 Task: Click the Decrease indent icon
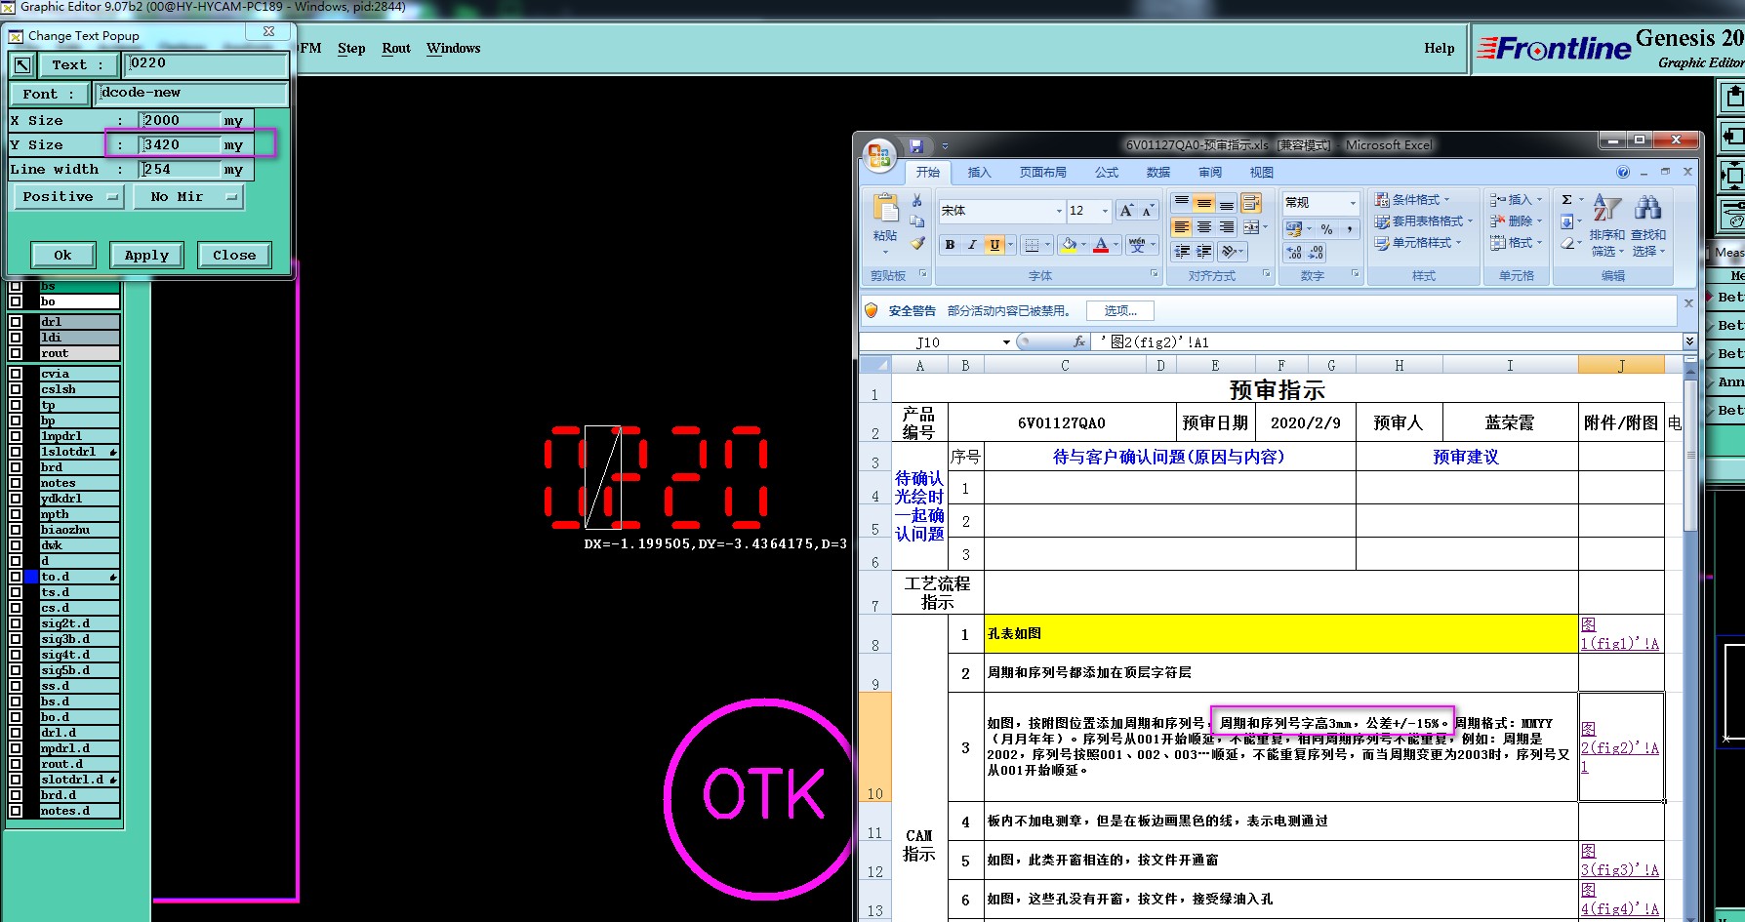click(1182, 252)
